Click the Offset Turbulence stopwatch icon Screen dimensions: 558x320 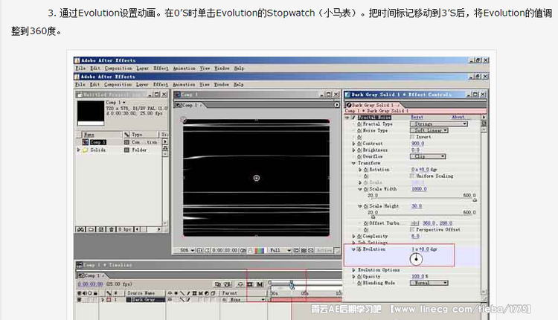(x=366, y=223)
